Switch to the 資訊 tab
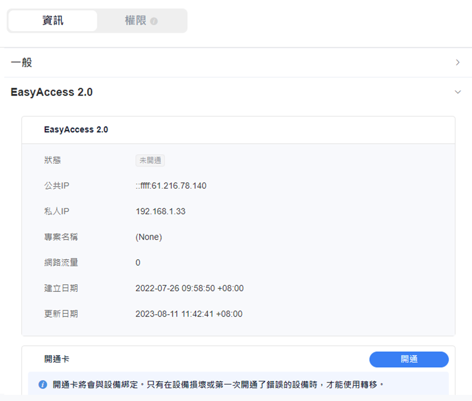 [53, 21]
